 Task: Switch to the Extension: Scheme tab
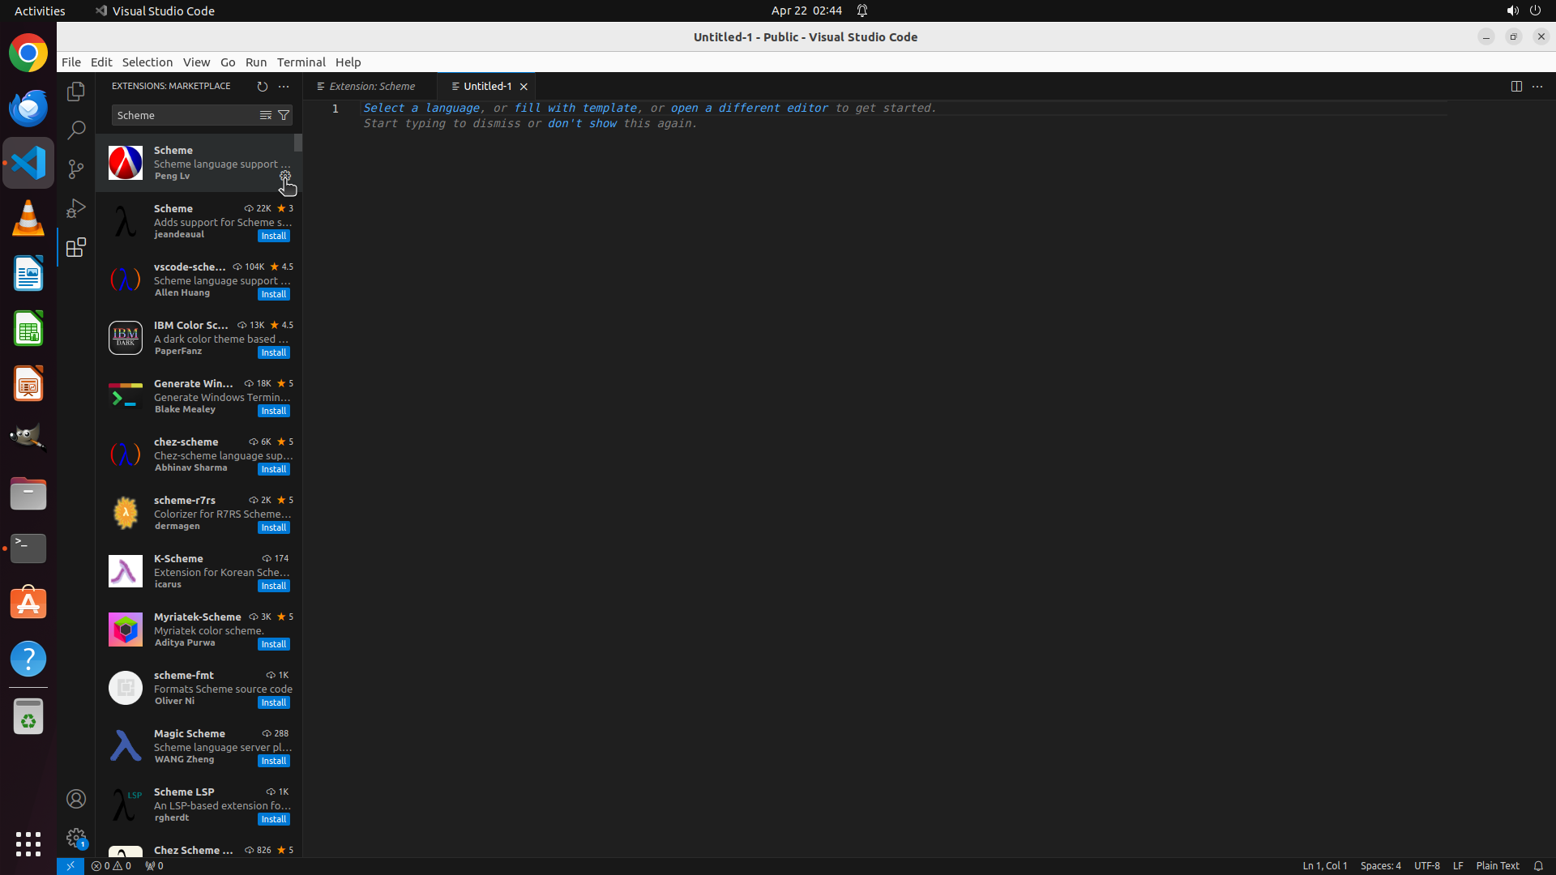tap(371, 86)
